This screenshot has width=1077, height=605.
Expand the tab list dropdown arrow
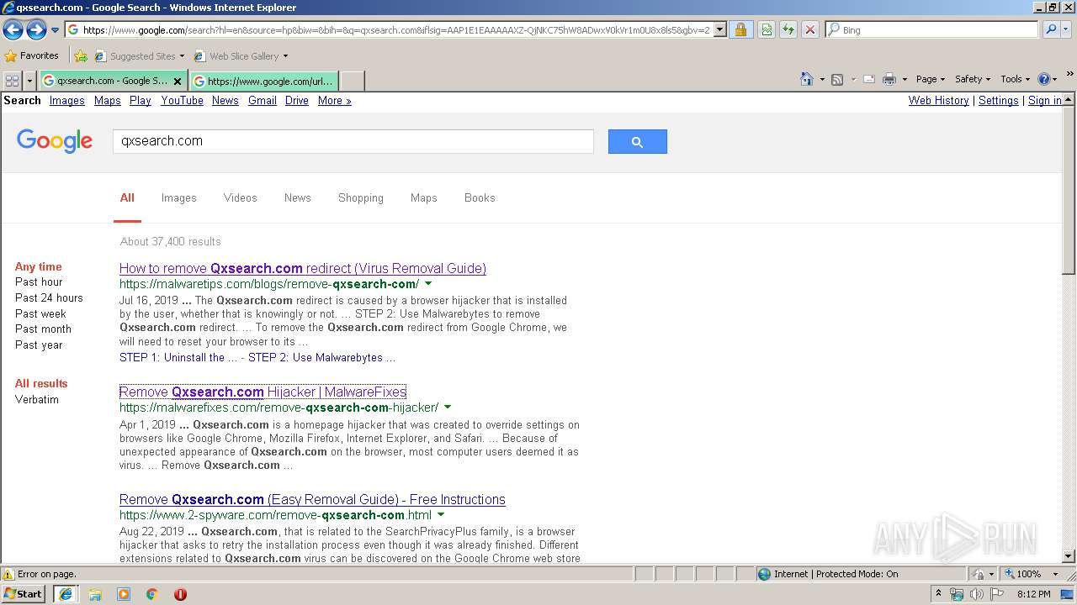pos(29,81)
